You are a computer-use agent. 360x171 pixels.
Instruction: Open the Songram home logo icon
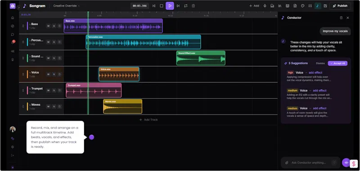(x=13, y=6)
